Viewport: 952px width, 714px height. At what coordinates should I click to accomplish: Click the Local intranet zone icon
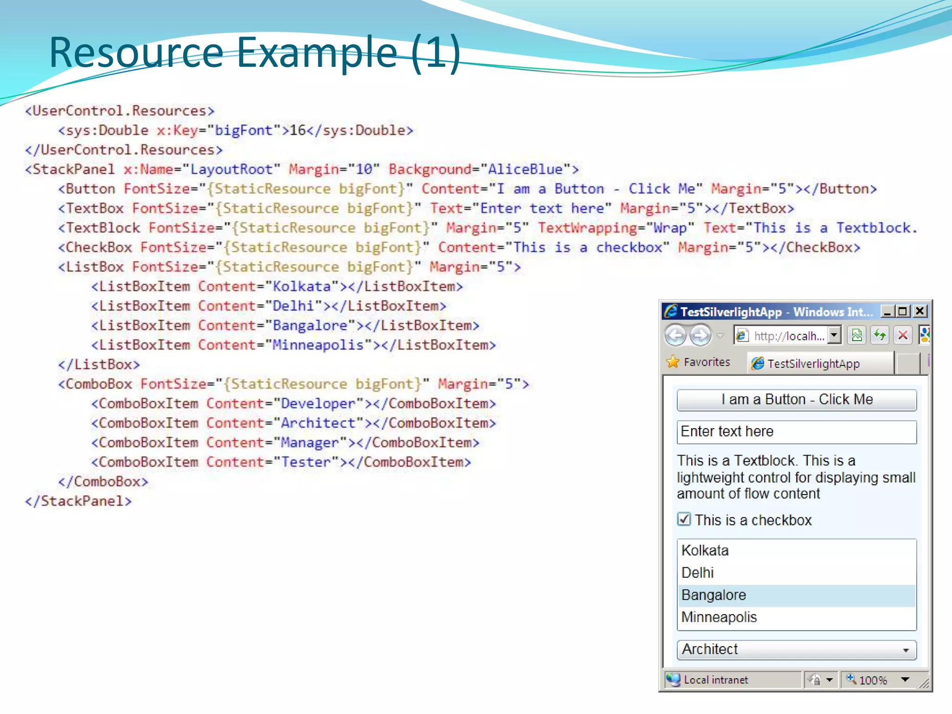coord(673,680)
